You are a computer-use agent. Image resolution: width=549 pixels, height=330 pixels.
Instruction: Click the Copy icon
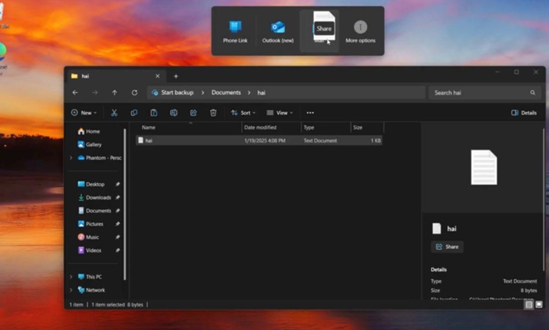(x=134, y=113)
